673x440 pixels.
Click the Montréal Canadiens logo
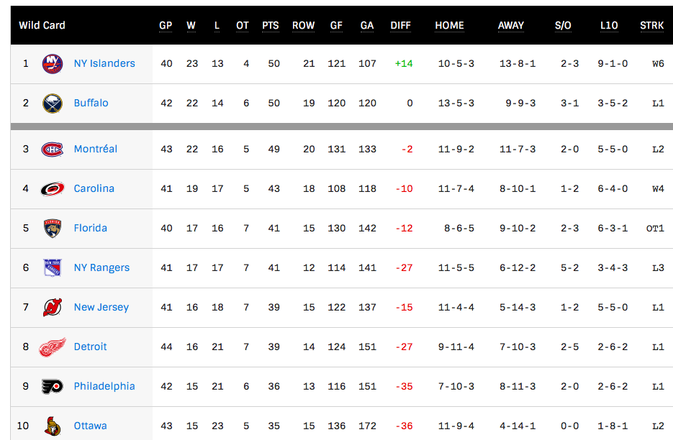pyautogui.click(x=52, y=149)
